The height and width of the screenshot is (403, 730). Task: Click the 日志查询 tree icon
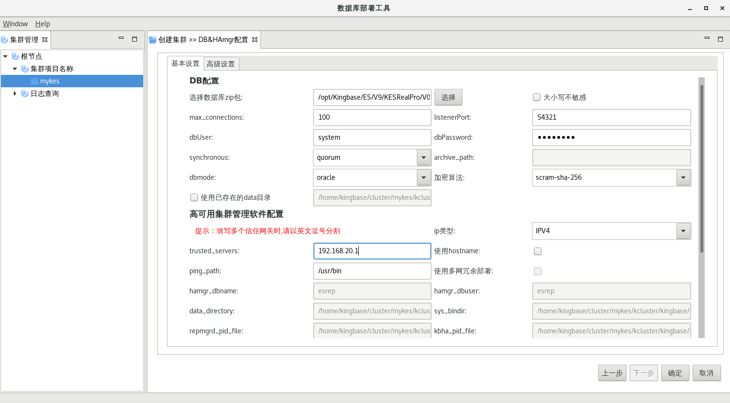(25, 93)
